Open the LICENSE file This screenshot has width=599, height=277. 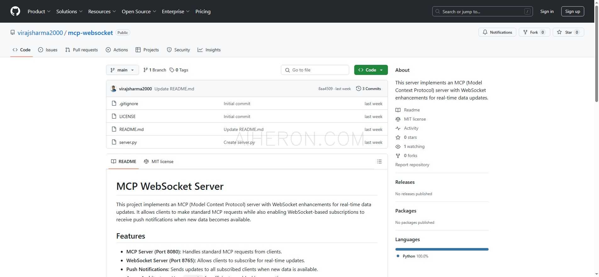point(127,116)
